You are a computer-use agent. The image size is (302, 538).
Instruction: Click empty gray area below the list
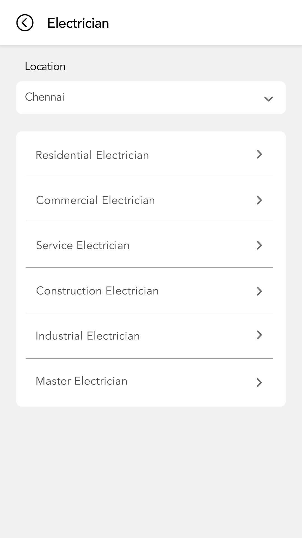tap(151, 471)
